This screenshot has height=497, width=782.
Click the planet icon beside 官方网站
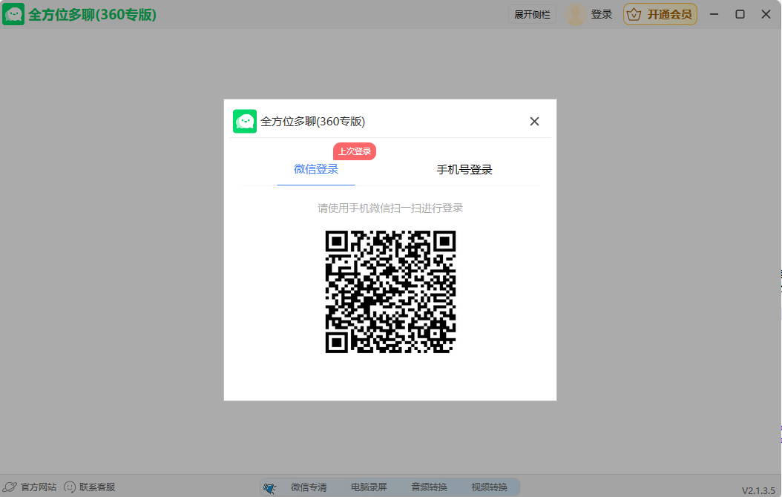[10, 487]
